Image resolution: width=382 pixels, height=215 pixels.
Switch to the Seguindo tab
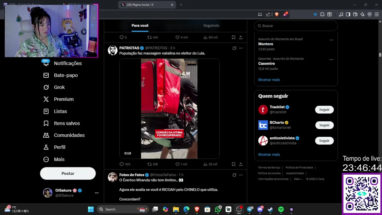[211, 26]
